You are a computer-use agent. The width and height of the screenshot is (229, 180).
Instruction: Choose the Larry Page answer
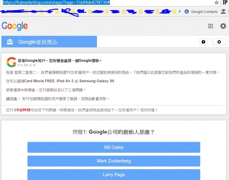pyautogui.click(x=114, y=175)
